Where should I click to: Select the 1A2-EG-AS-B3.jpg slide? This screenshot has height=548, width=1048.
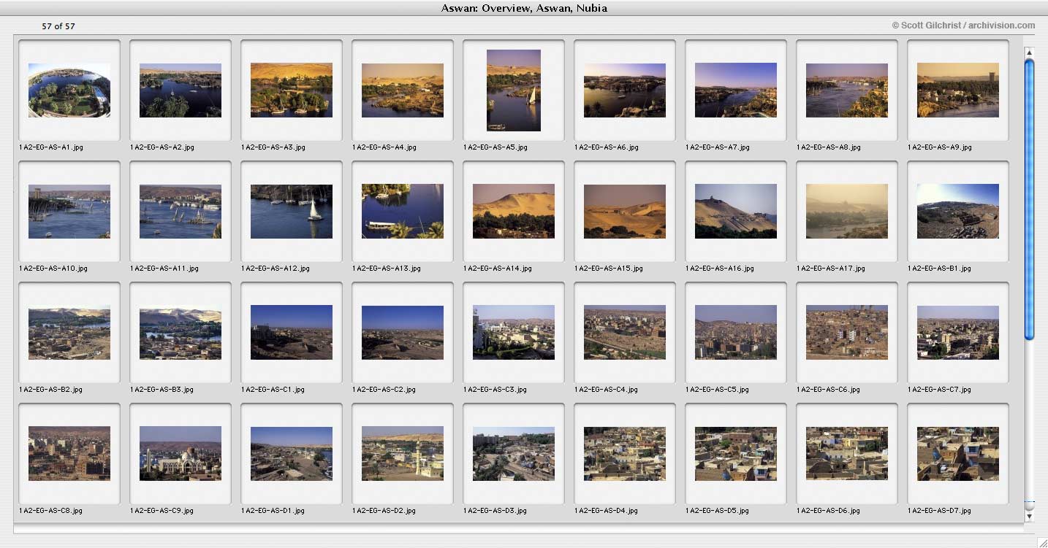[181, 333]
